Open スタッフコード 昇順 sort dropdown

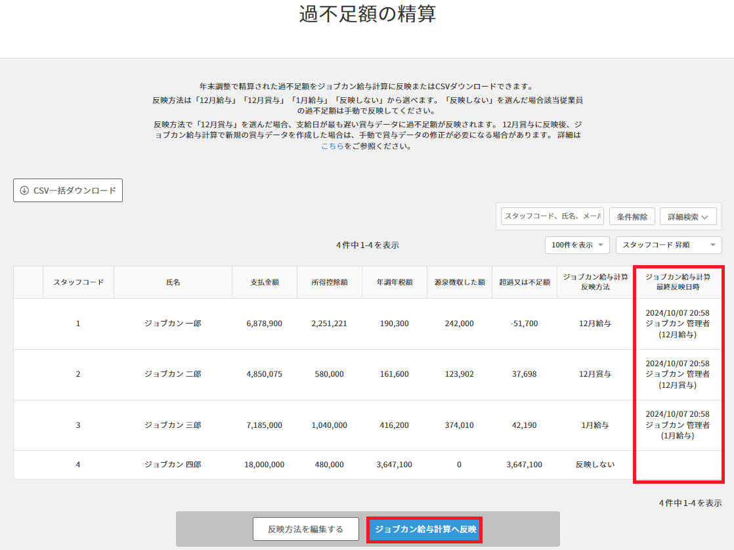point(668,245)
